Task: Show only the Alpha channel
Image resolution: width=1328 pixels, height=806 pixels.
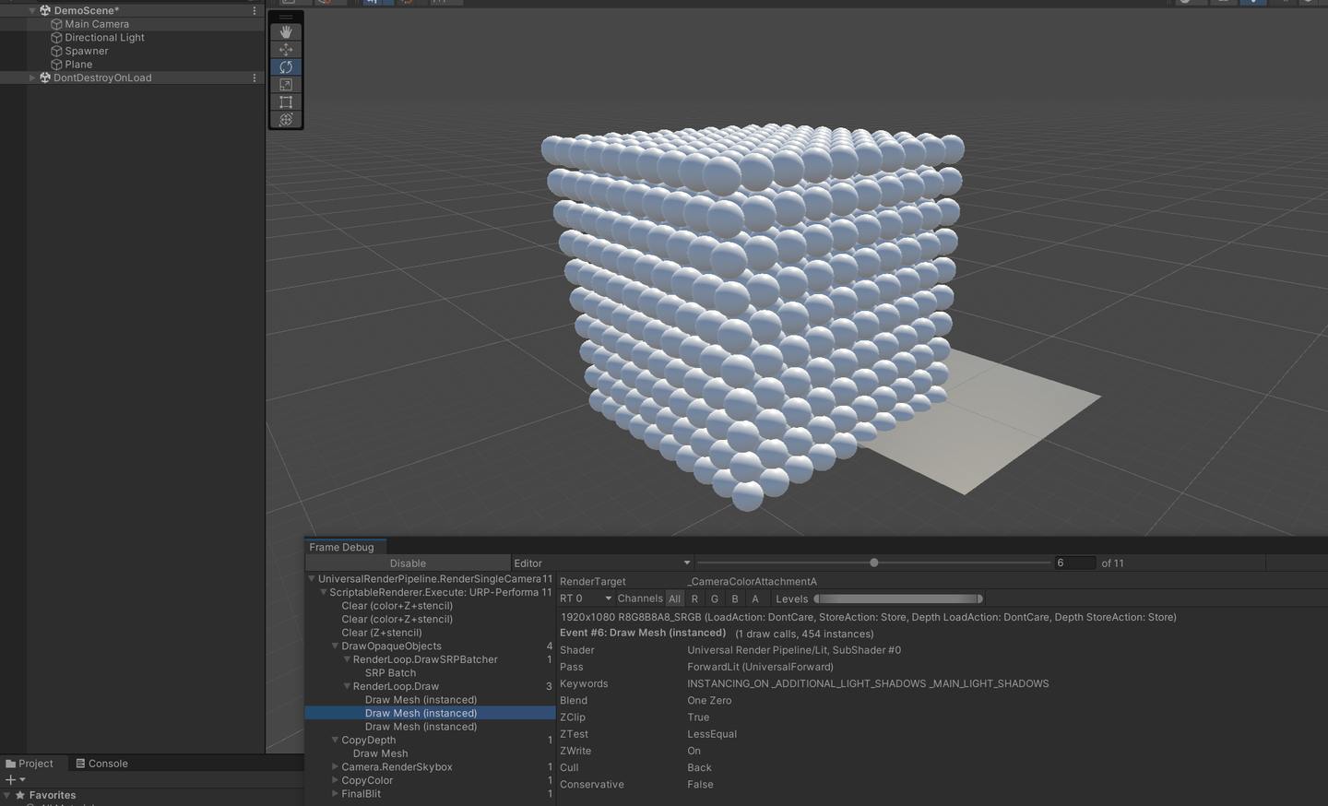Action: pyautogui.click(x=755, y=599)
